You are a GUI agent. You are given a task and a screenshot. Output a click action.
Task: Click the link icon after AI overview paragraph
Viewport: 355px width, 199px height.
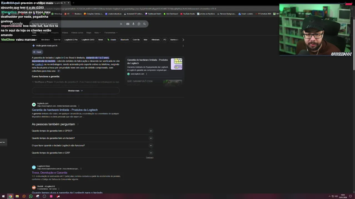click(59, 71)
